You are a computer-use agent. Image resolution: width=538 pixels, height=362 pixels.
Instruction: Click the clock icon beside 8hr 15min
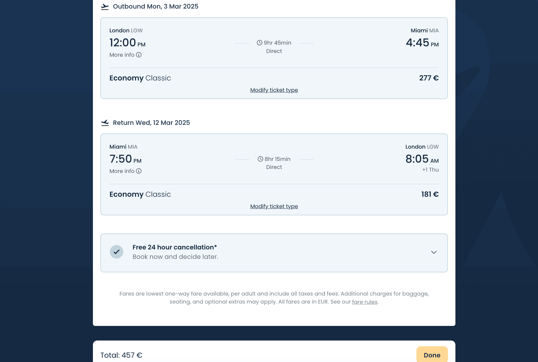click(260, 159)
